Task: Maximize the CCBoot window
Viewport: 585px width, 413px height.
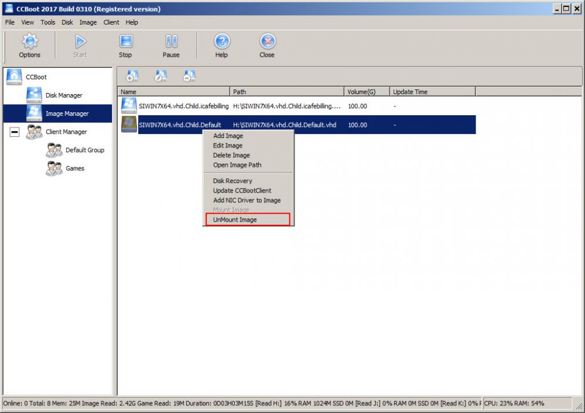Action: coord(566,9)
